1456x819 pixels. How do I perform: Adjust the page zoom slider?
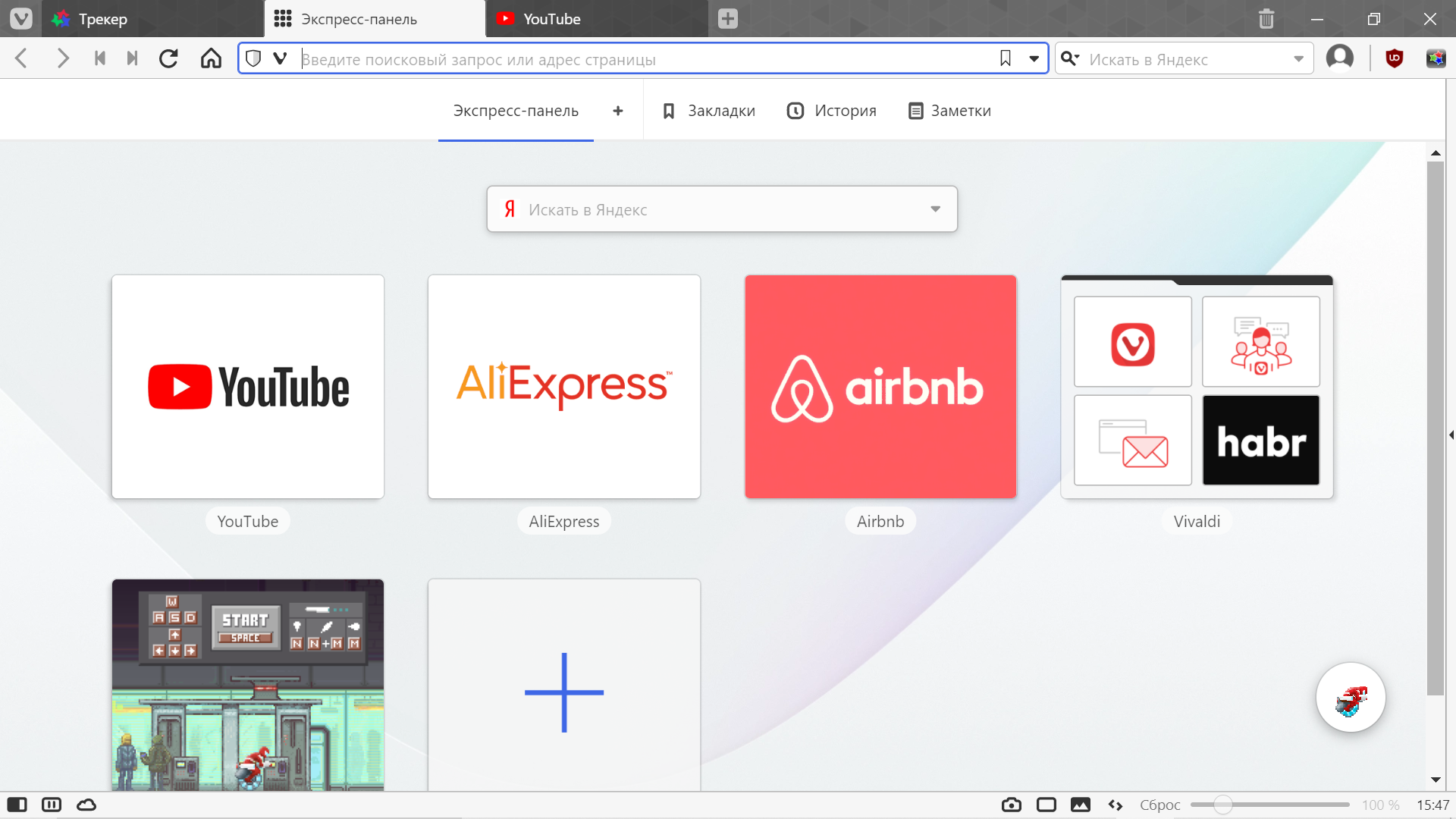point(1222,805)
